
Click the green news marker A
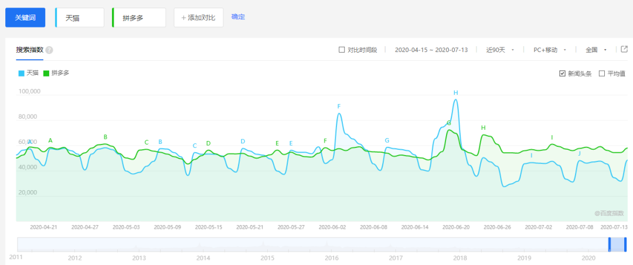pos(50,140)
